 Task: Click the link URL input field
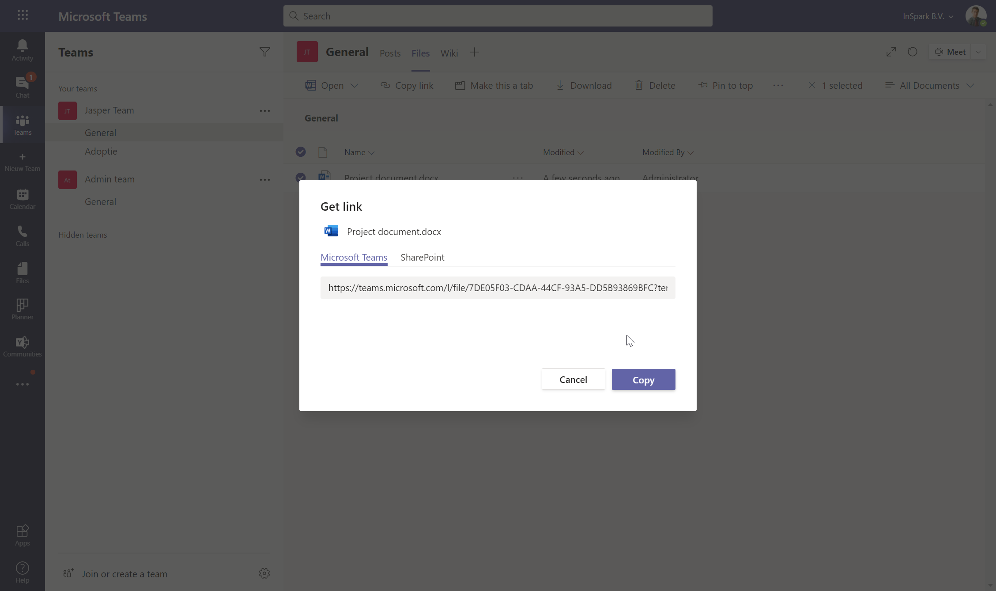click(498, 287)
